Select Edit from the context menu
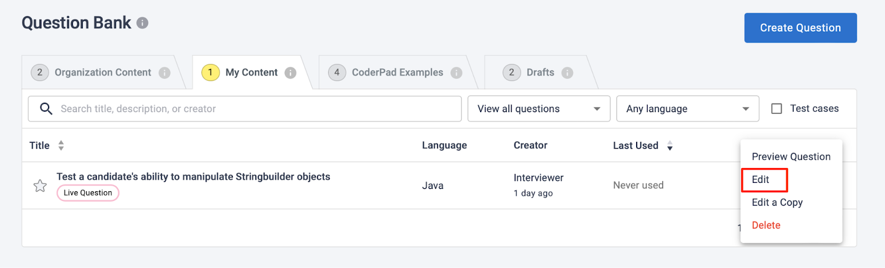The image size is (885, 268). [x=761, y=180]
